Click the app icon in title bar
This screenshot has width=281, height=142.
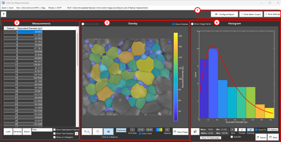(x=3, y=3)
